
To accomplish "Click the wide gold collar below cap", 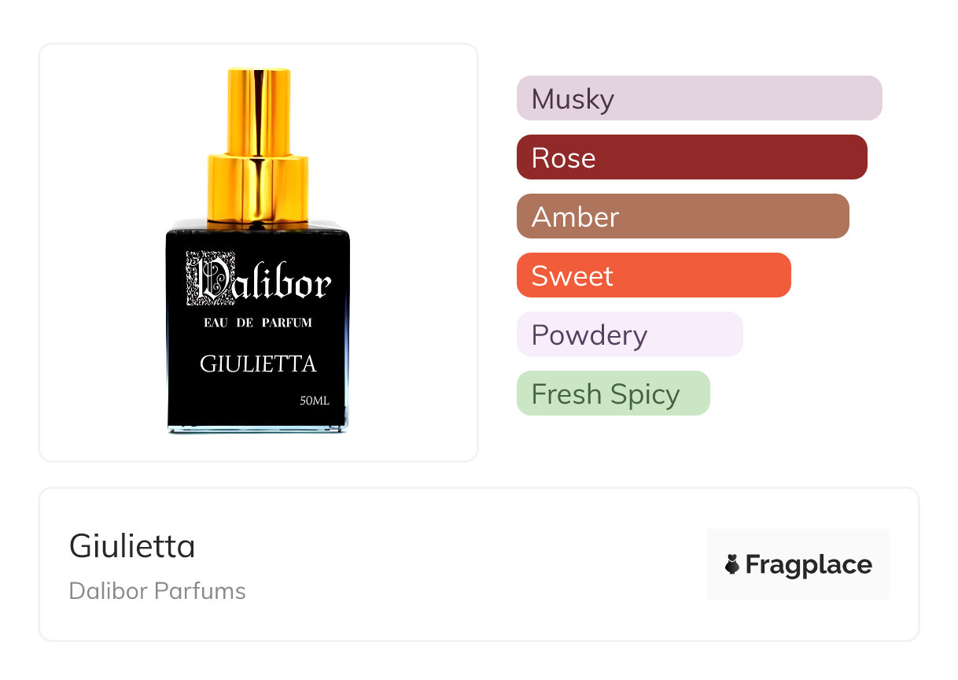I will [258, 189].
